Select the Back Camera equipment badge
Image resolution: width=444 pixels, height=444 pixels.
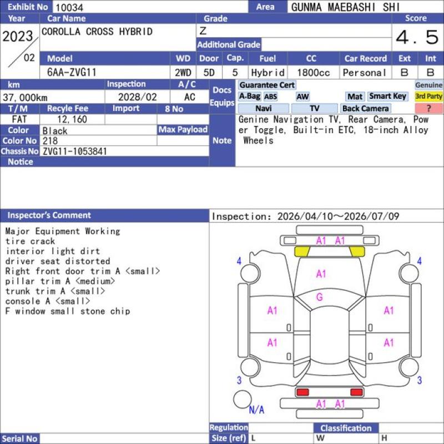tap(365, 109)
